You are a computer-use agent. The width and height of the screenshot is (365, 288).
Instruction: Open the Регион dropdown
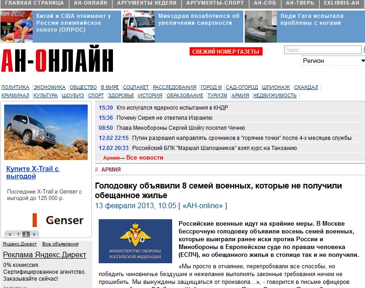tap(332, 61)
